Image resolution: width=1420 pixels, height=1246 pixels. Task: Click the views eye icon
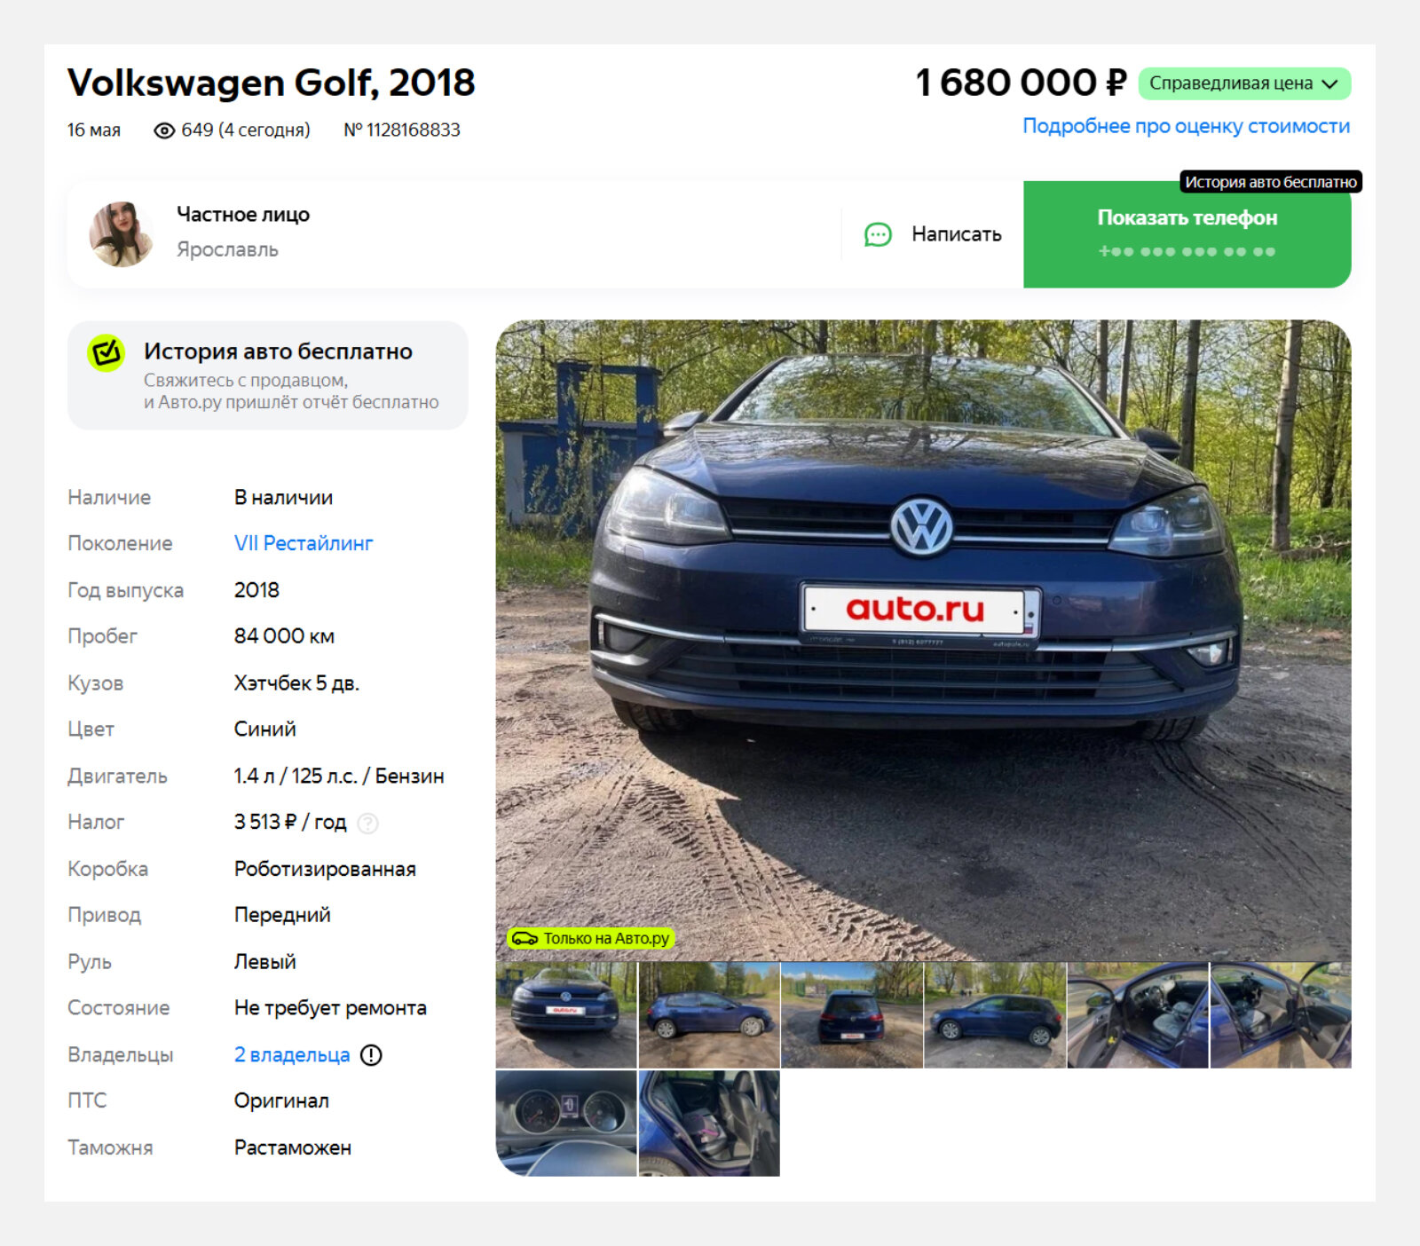[x=164, y=130]
